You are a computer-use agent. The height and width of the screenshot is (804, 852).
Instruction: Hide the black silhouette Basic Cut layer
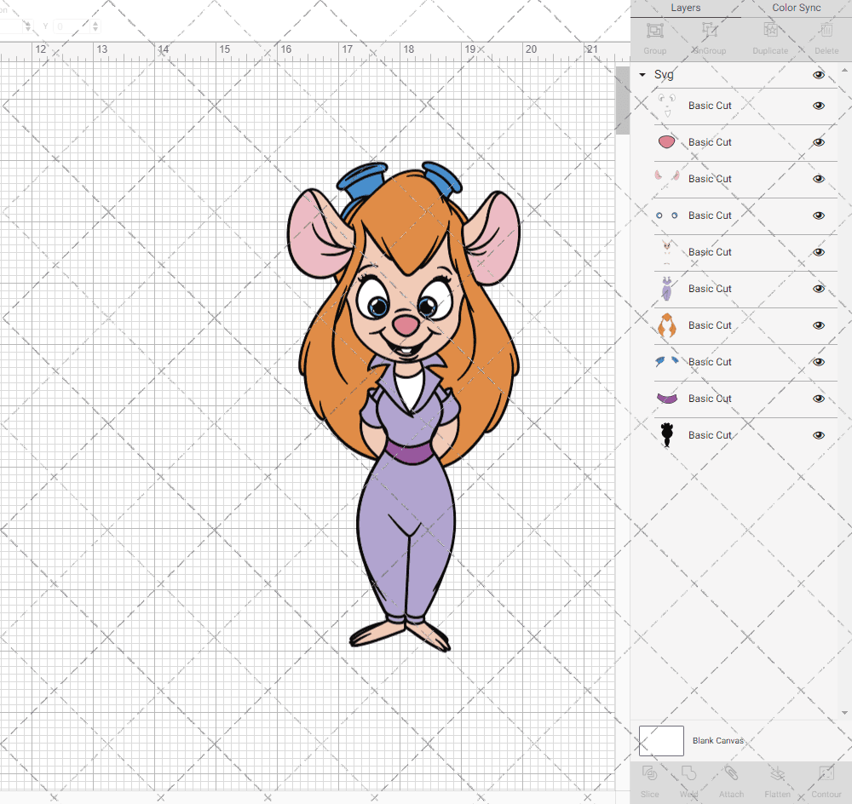coord(818,435)
